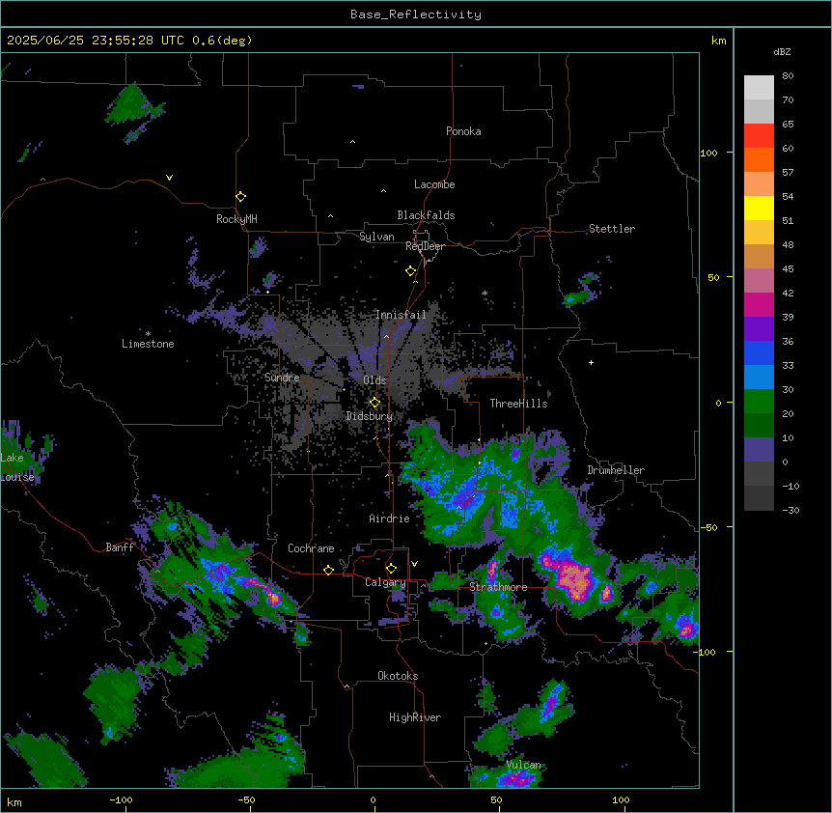832x813 pixels.
Task: Click the magenta 42 dBZ legend swatch
Action: tap(759, 304)
